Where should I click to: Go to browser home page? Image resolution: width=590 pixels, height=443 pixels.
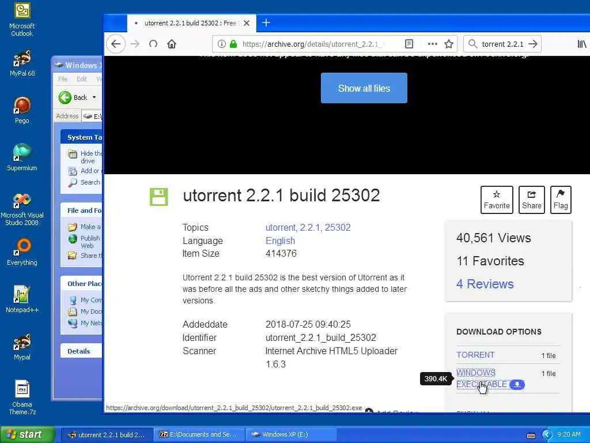(172, 44)
